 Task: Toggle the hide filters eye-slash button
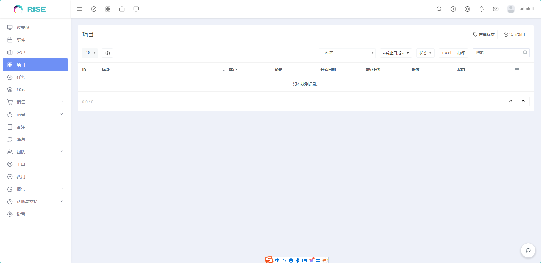click(x=107, y=53)
